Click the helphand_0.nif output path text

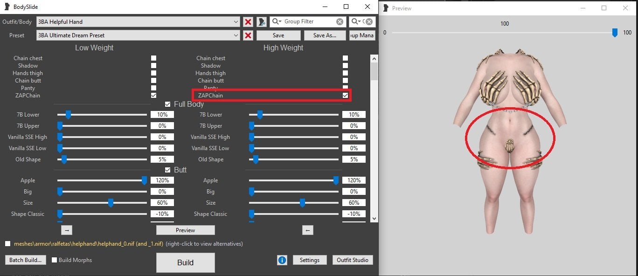(89, 244)
